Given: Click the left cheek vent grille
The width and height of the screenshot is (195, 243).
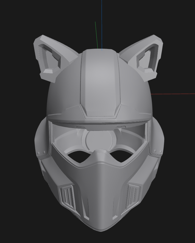Looking at the screenshot, I should pos(68,198).
